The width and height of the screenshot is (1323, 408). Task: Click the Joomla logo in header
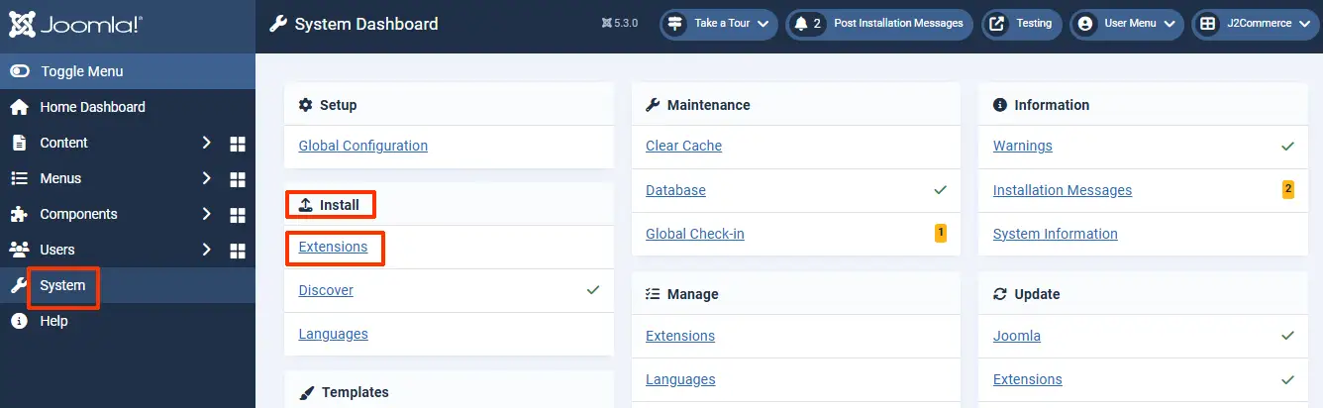(x=75, y=24)
